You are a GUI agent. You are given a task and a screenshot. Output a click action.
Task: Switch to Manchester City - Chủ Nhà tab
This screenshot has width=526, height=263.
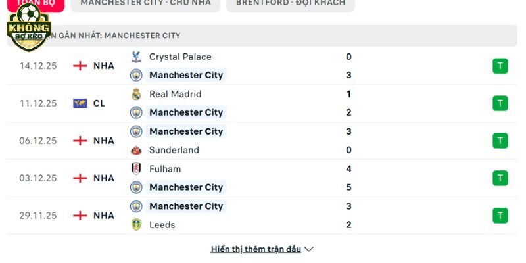(145, 3)
